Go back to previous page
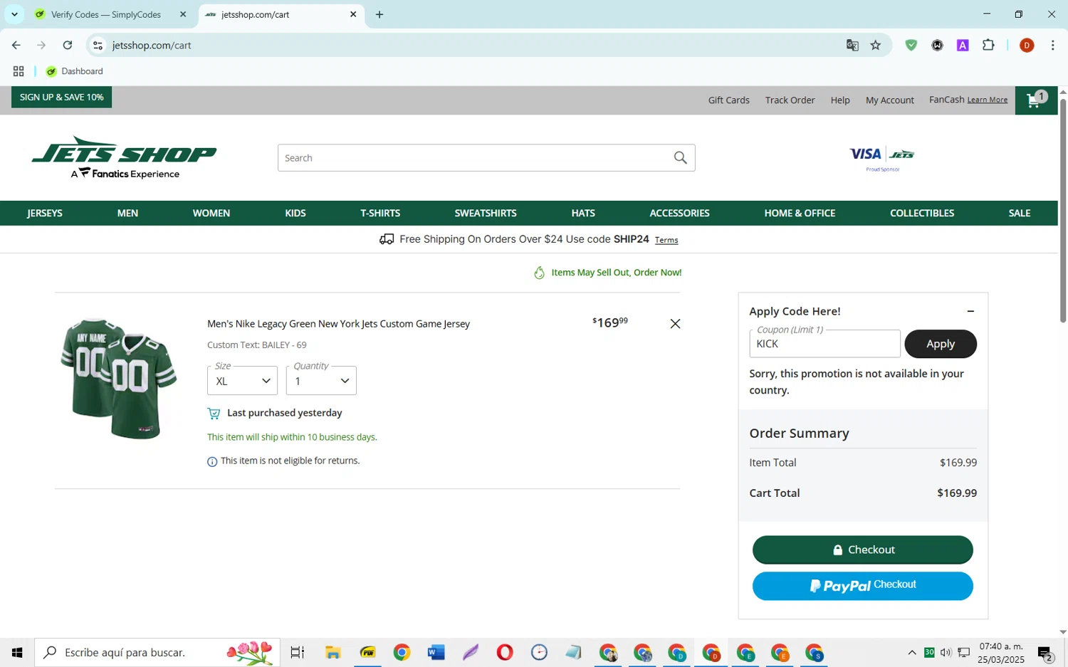 point(16,46)
